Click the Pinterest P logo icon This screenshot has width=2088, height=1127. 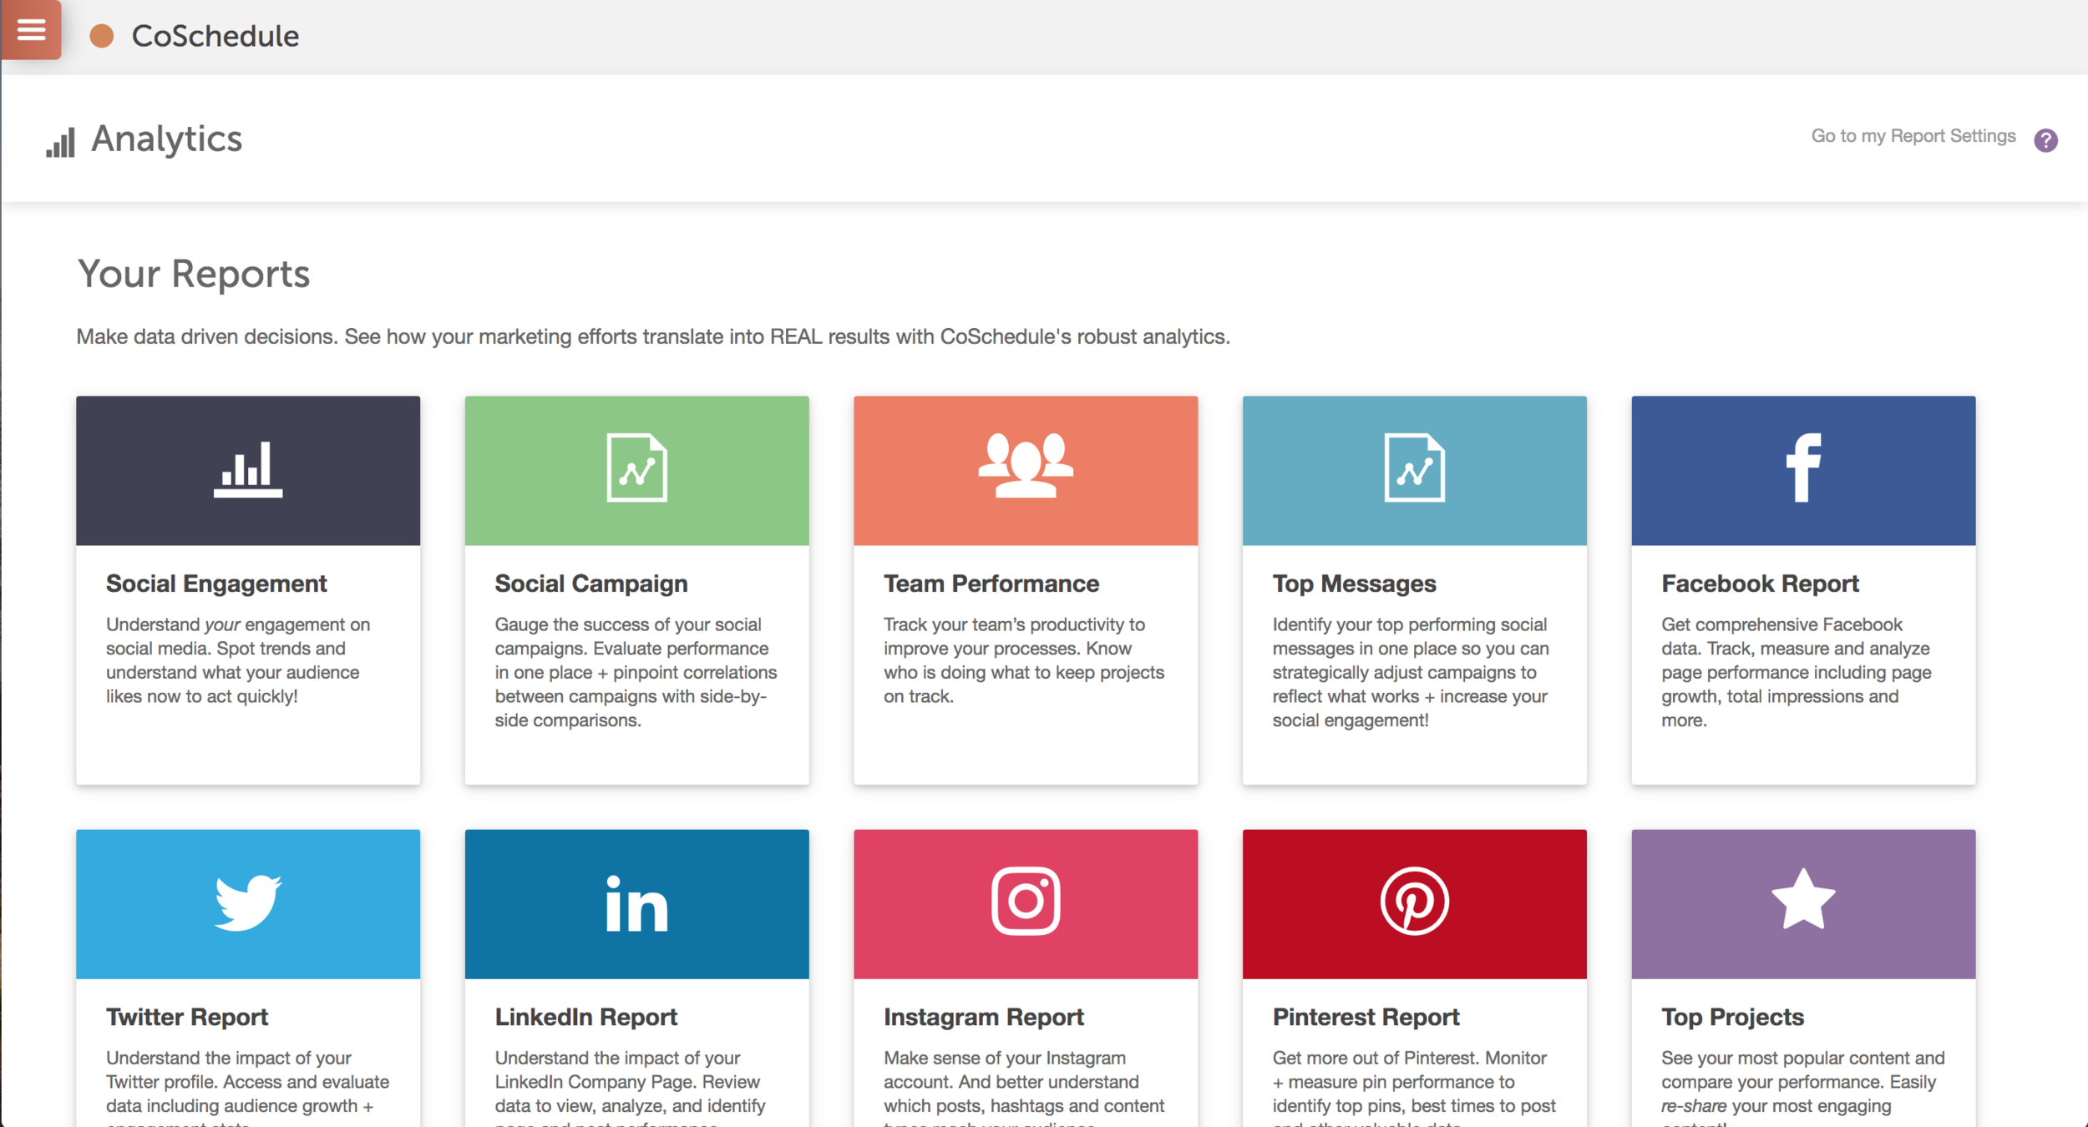click(x=1414, y=902)
